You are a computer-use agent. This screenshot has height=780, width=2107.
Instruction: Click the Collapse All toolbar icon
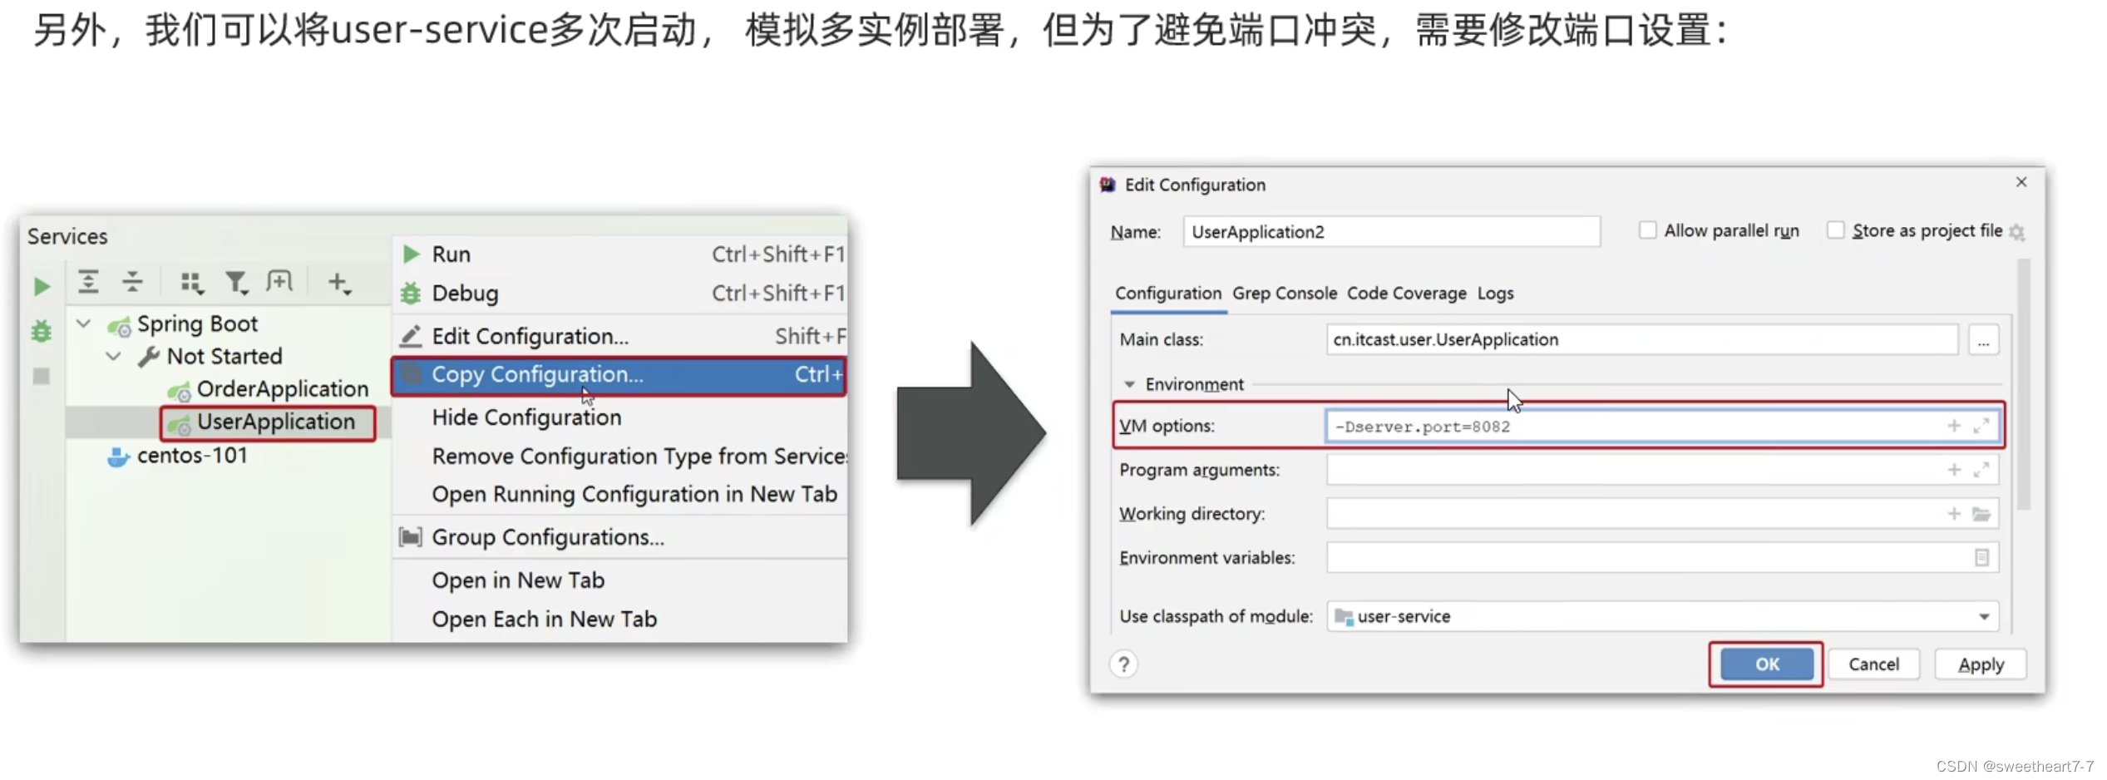132,282
